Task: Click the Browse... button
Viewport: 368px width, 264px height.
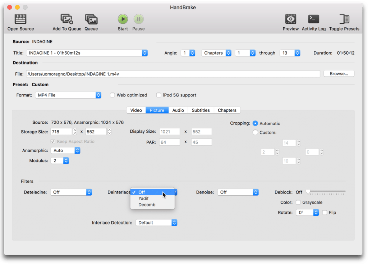Action: tap(339, 74)
